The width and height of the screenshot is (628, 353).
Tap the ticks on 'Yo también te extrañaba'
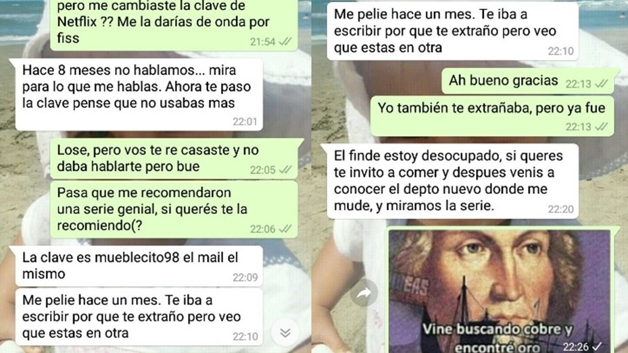click(x=601, y=127)
